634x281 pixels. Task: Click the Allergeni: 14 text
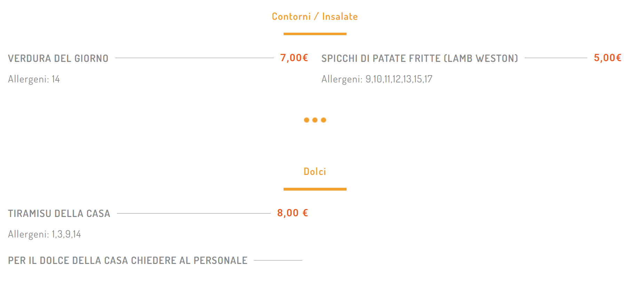pos(34,79)
